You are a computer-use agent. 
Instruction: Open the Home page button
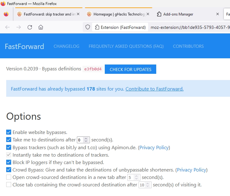click(41, 27)
